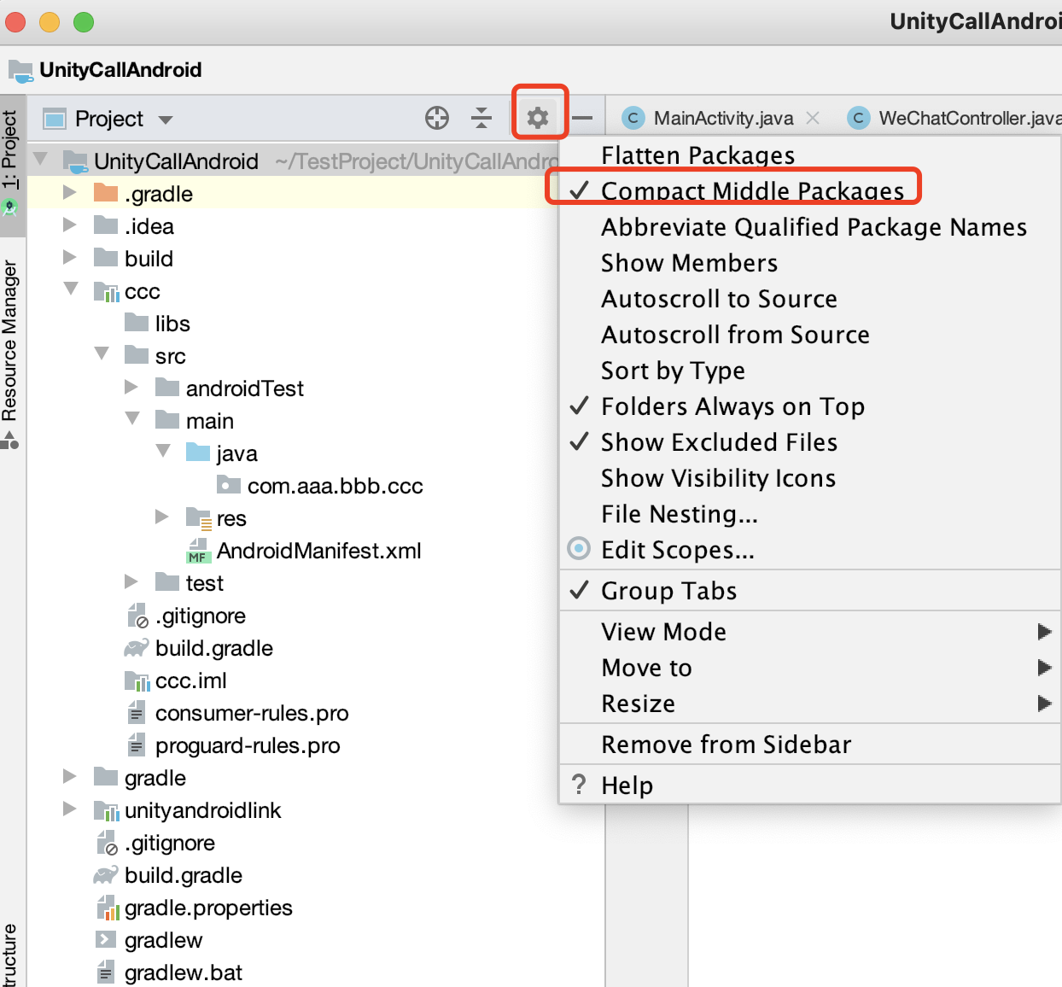Click the .gradle folder icon

click(105, 193)
